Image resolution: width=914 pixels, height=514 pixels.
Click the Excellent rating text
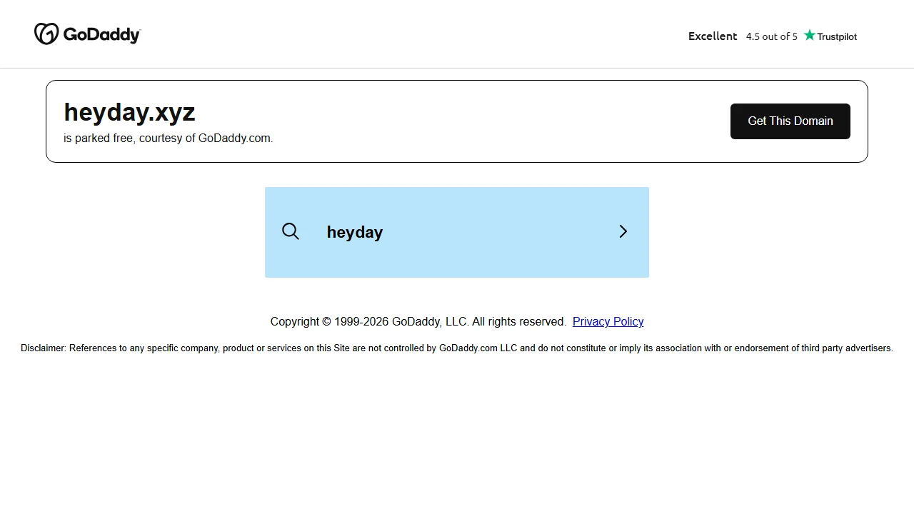click(713, 36)
